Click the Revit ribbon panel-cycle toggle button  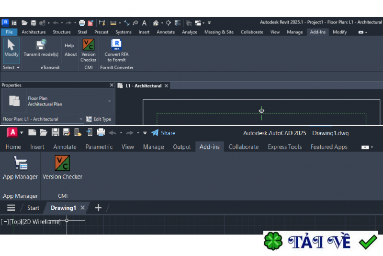[x=361, y=32]
